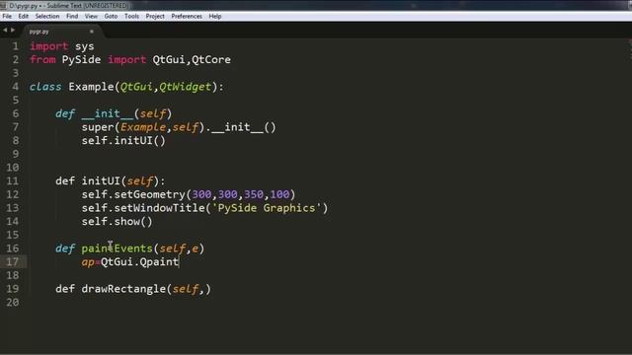
Task: Click 'self.show()' on line 14
Action: click(117, 221)
